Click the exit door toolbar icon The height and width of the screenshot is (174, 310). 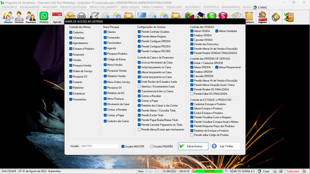(288, 17)
